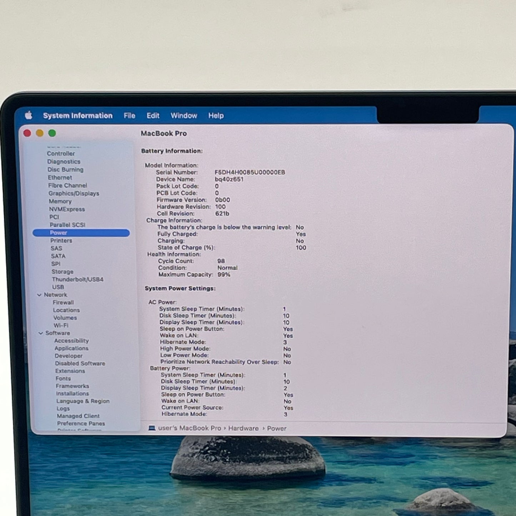Open the Window menu

pos(184,116)
